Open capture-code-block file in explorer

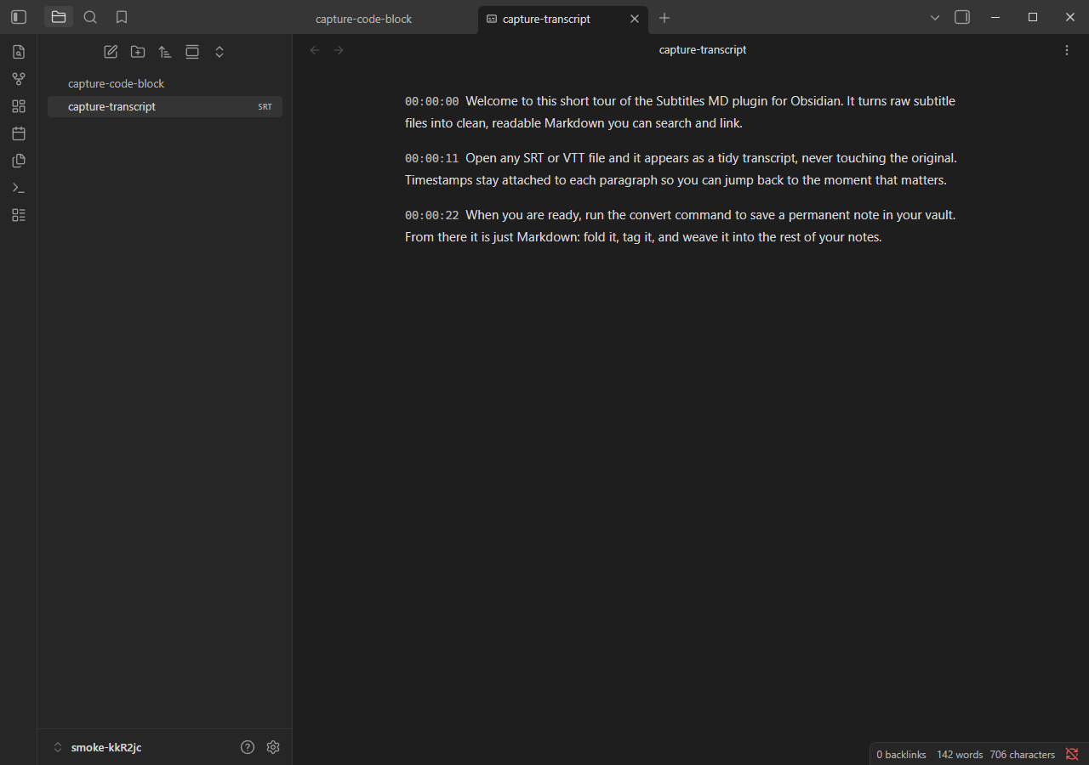pos(165,83)
